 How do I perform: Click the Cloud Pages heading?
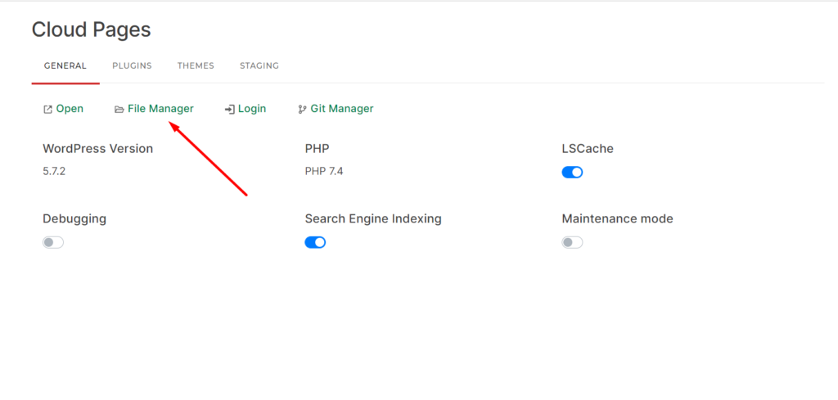(x=91, y=30)
